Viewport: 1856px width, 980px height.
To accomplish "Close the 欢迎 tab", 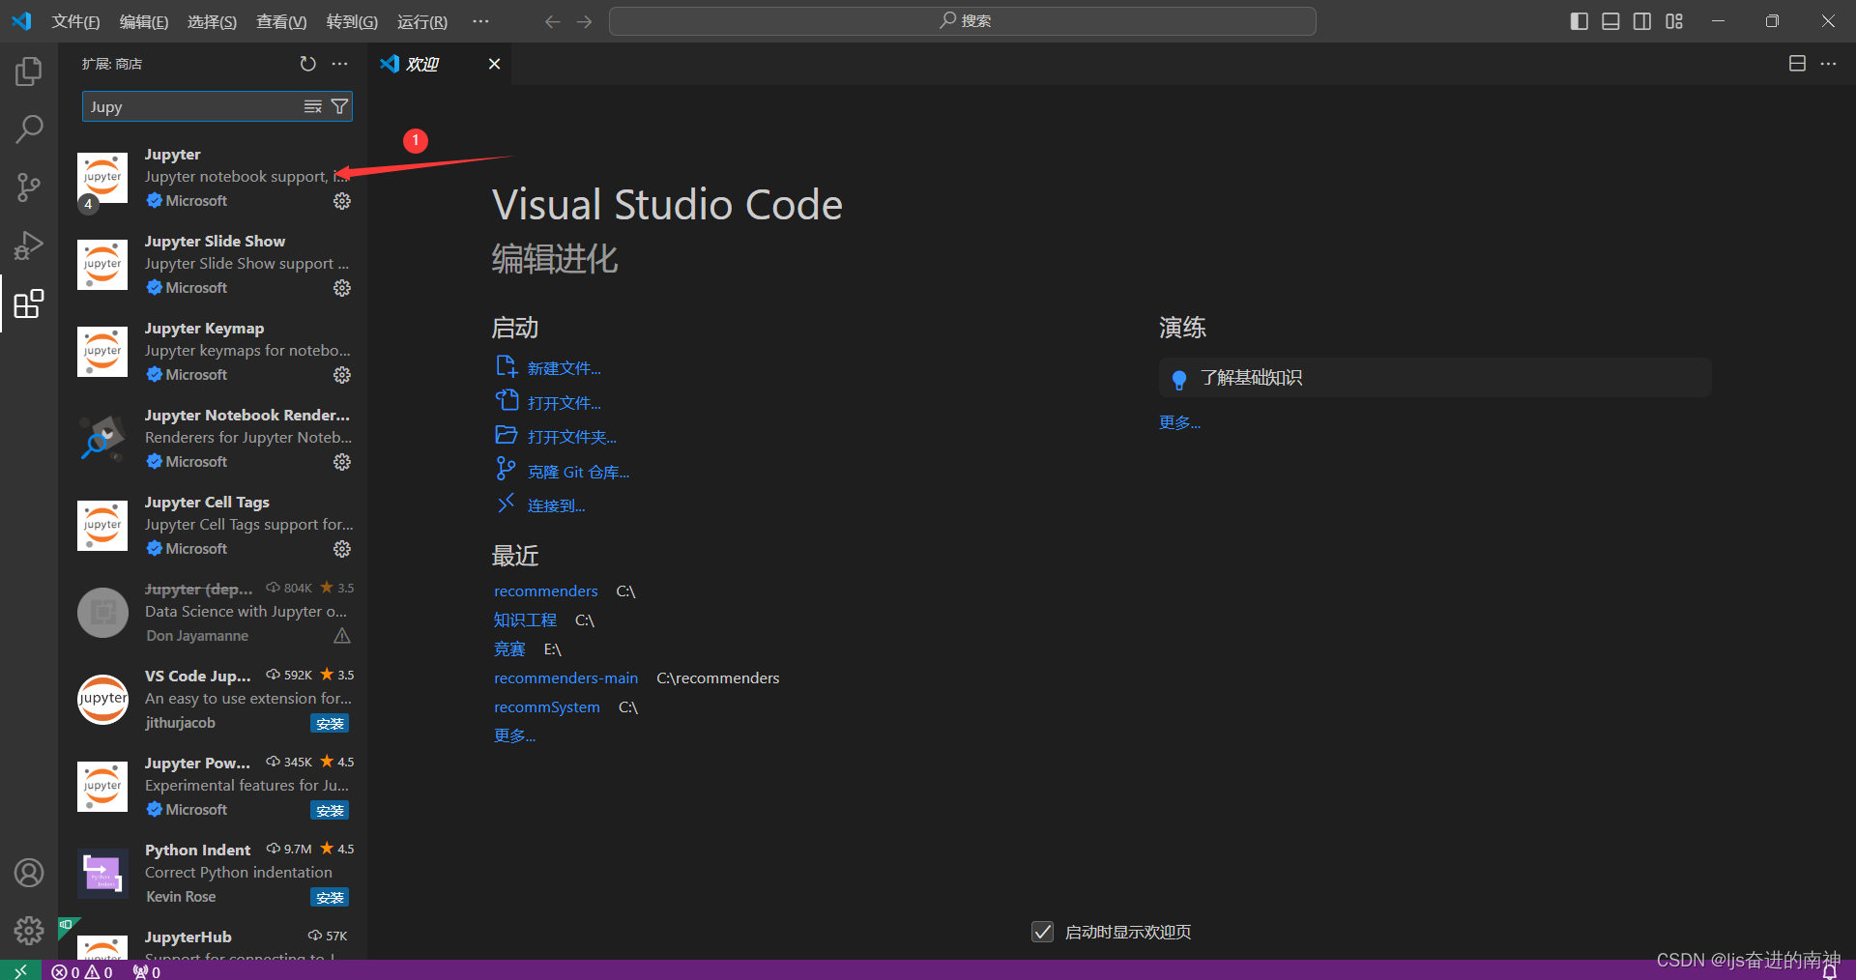I will [494, 64].
